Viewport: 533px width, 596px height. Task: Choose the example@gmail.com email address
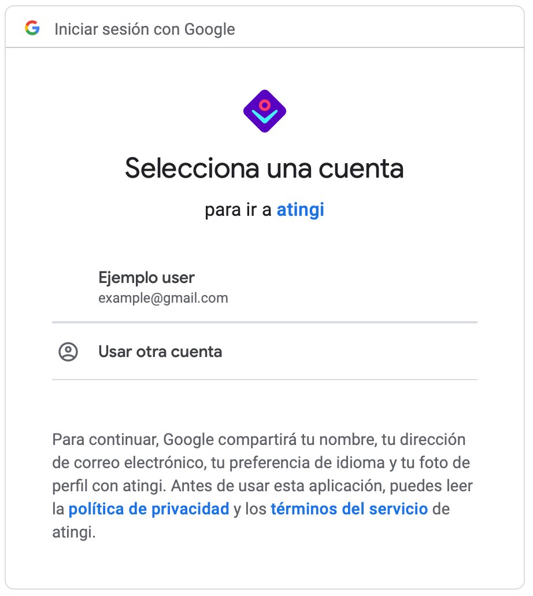click(163, 298)
